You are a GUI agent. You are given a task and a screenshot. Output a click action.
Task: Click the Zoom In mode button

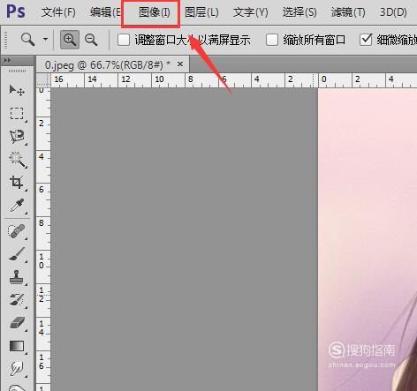point(70,40)
